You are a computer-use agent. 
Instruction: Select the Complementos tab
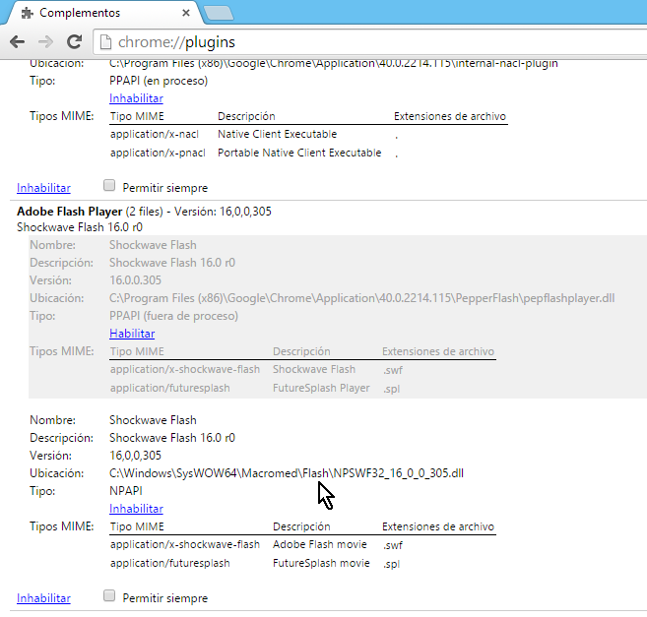(103, 13)
